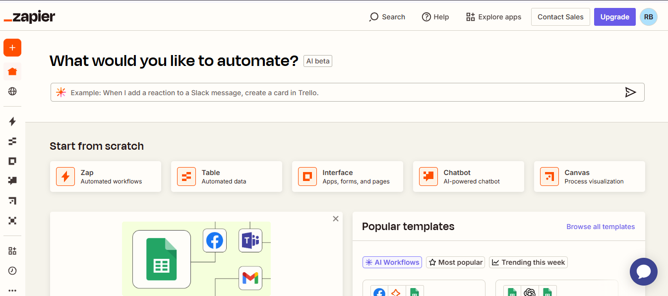Close the workflow illustration card
Viewport: 668px width, 296px height.
(336, 219)
